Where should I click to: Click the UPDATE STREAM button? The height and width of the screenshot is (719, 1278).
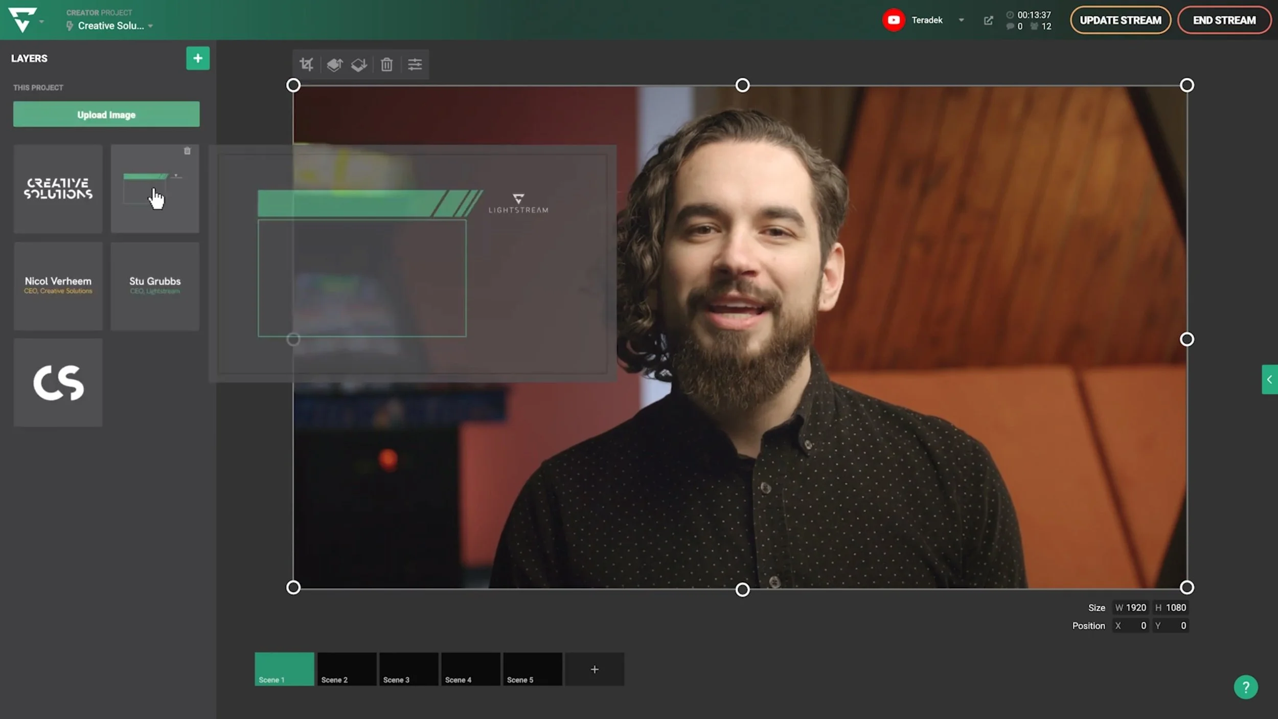[1120, 20]
